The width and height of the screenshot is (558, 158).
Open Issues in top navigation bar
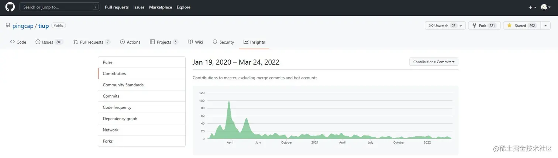click(x=139, y=7)
